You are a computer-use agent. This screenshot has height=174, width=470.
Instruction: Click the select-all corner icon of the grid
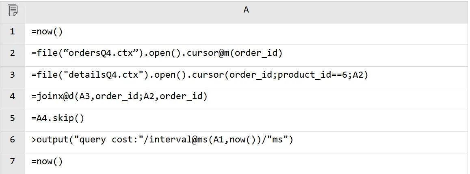(12, 10)
